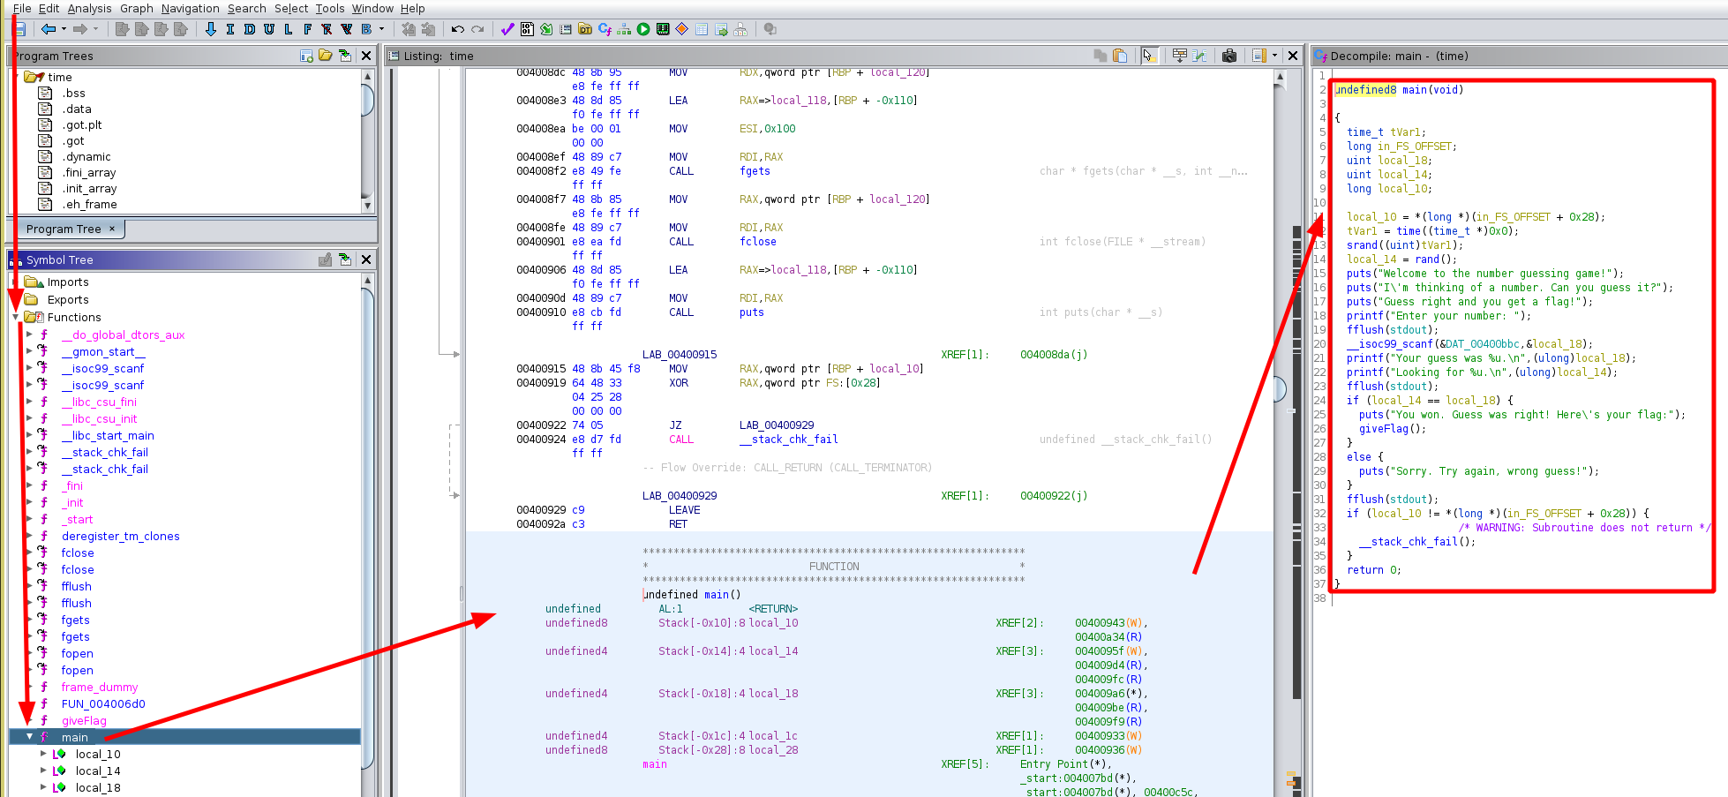Create new program tree view icon
This screenshot has height=797, width=1728.
click(306, 56)
